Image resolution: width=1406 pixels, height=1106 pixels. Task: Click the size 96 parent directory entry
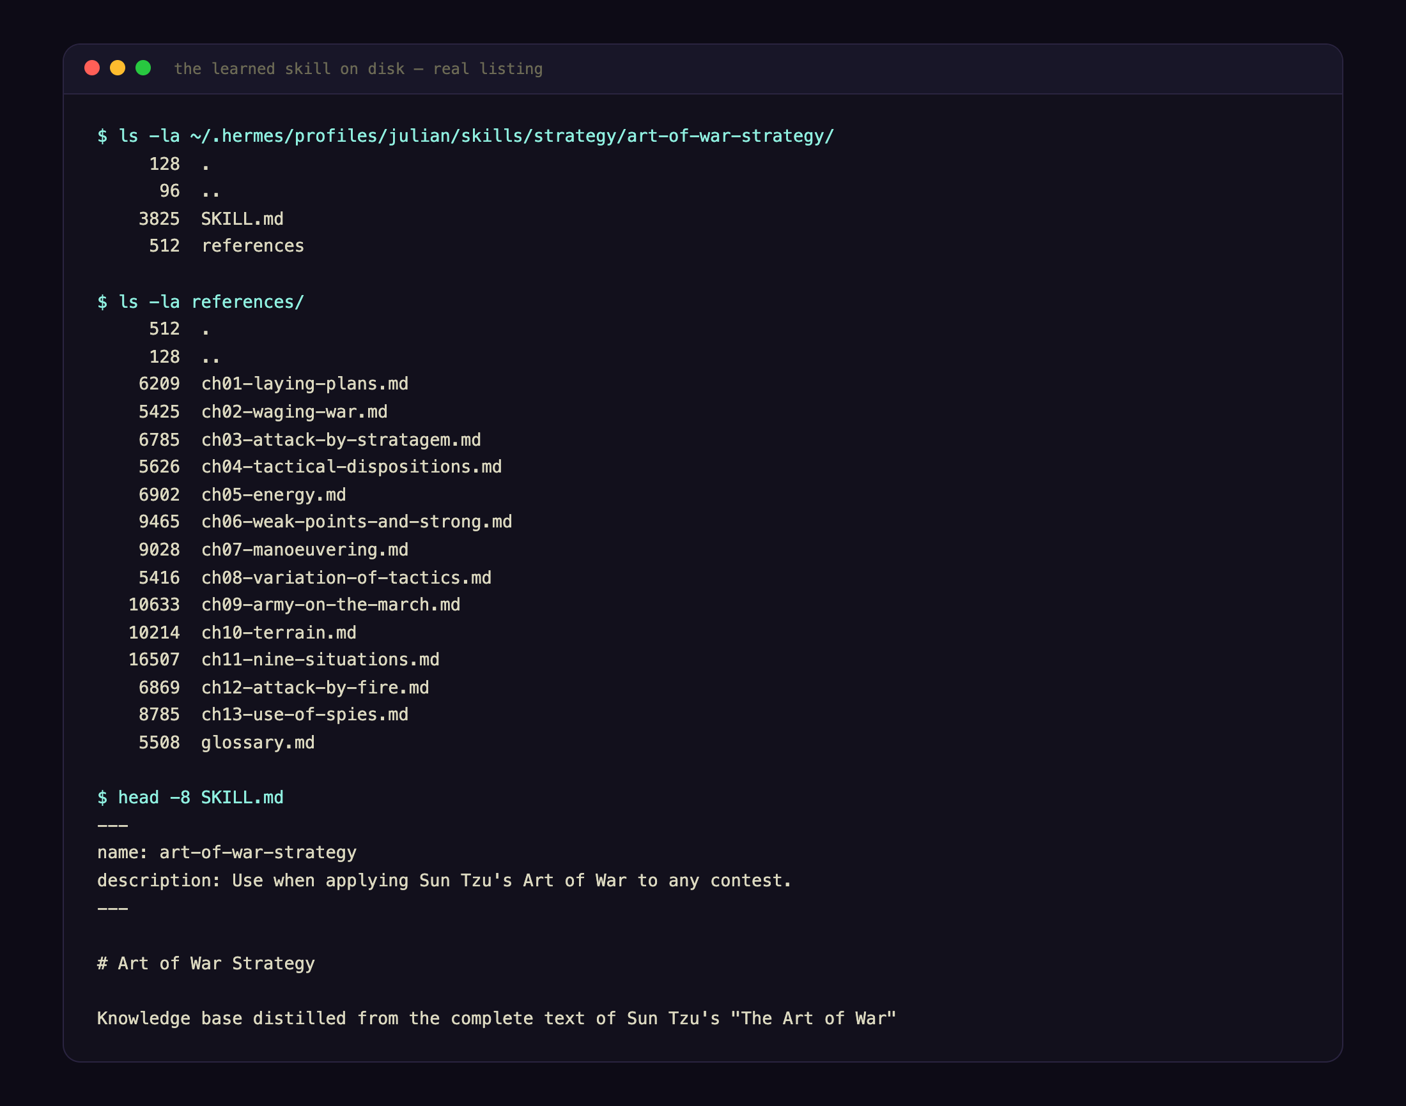pyautogui.click(x=189, y=191)
